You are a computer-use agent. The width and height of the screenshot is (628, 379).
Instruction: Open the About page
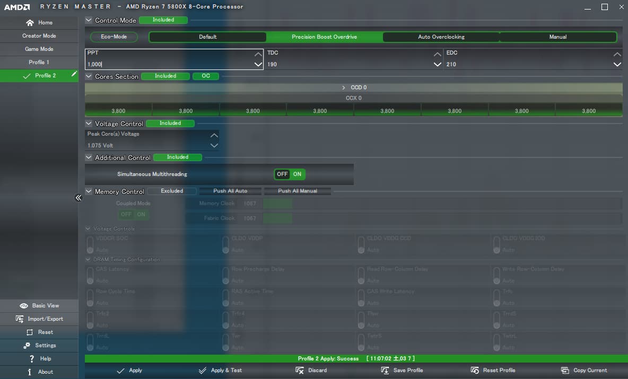(39, 372)
